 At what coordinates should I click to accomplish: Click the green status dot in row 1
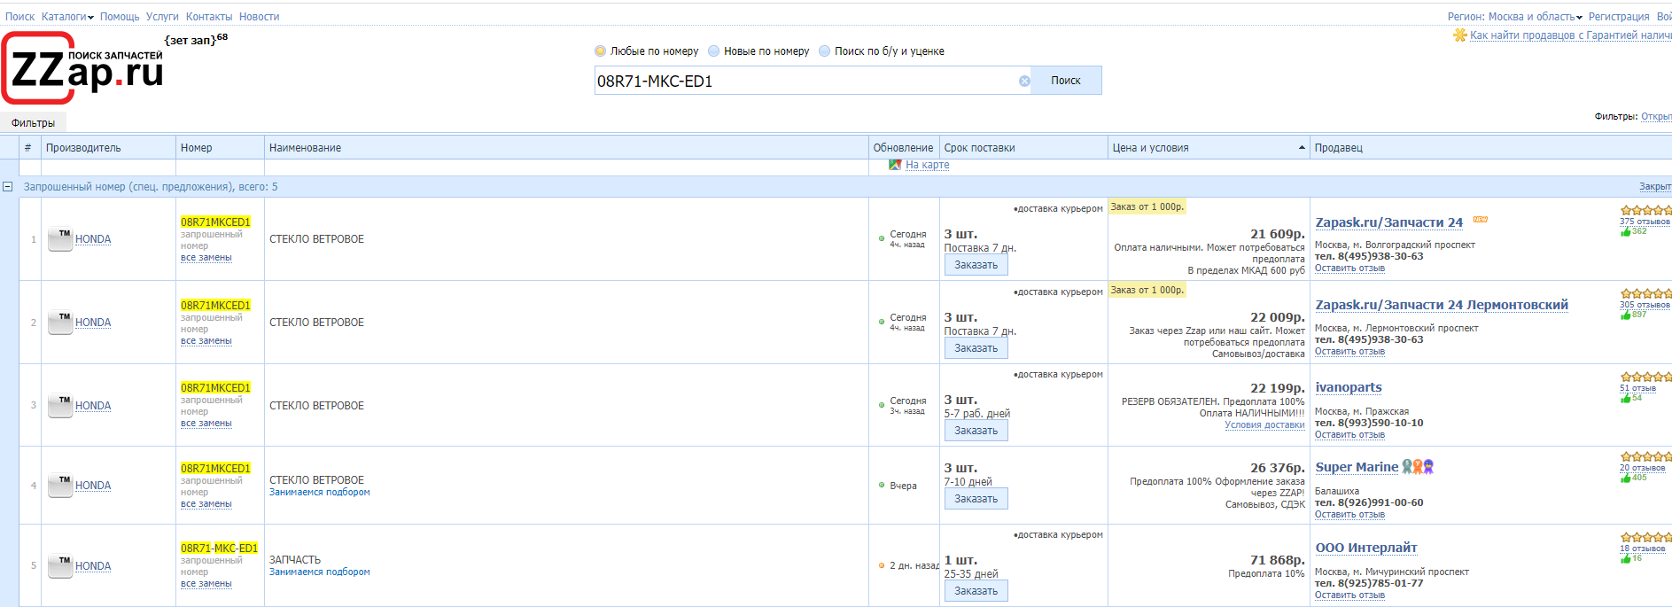881,238
